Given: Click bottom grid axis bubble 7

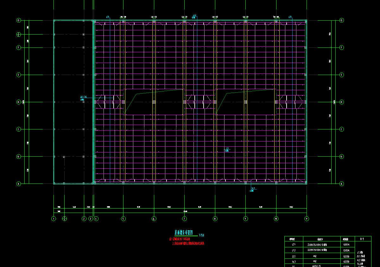Looking at the screenshot, I should [184, 219].
